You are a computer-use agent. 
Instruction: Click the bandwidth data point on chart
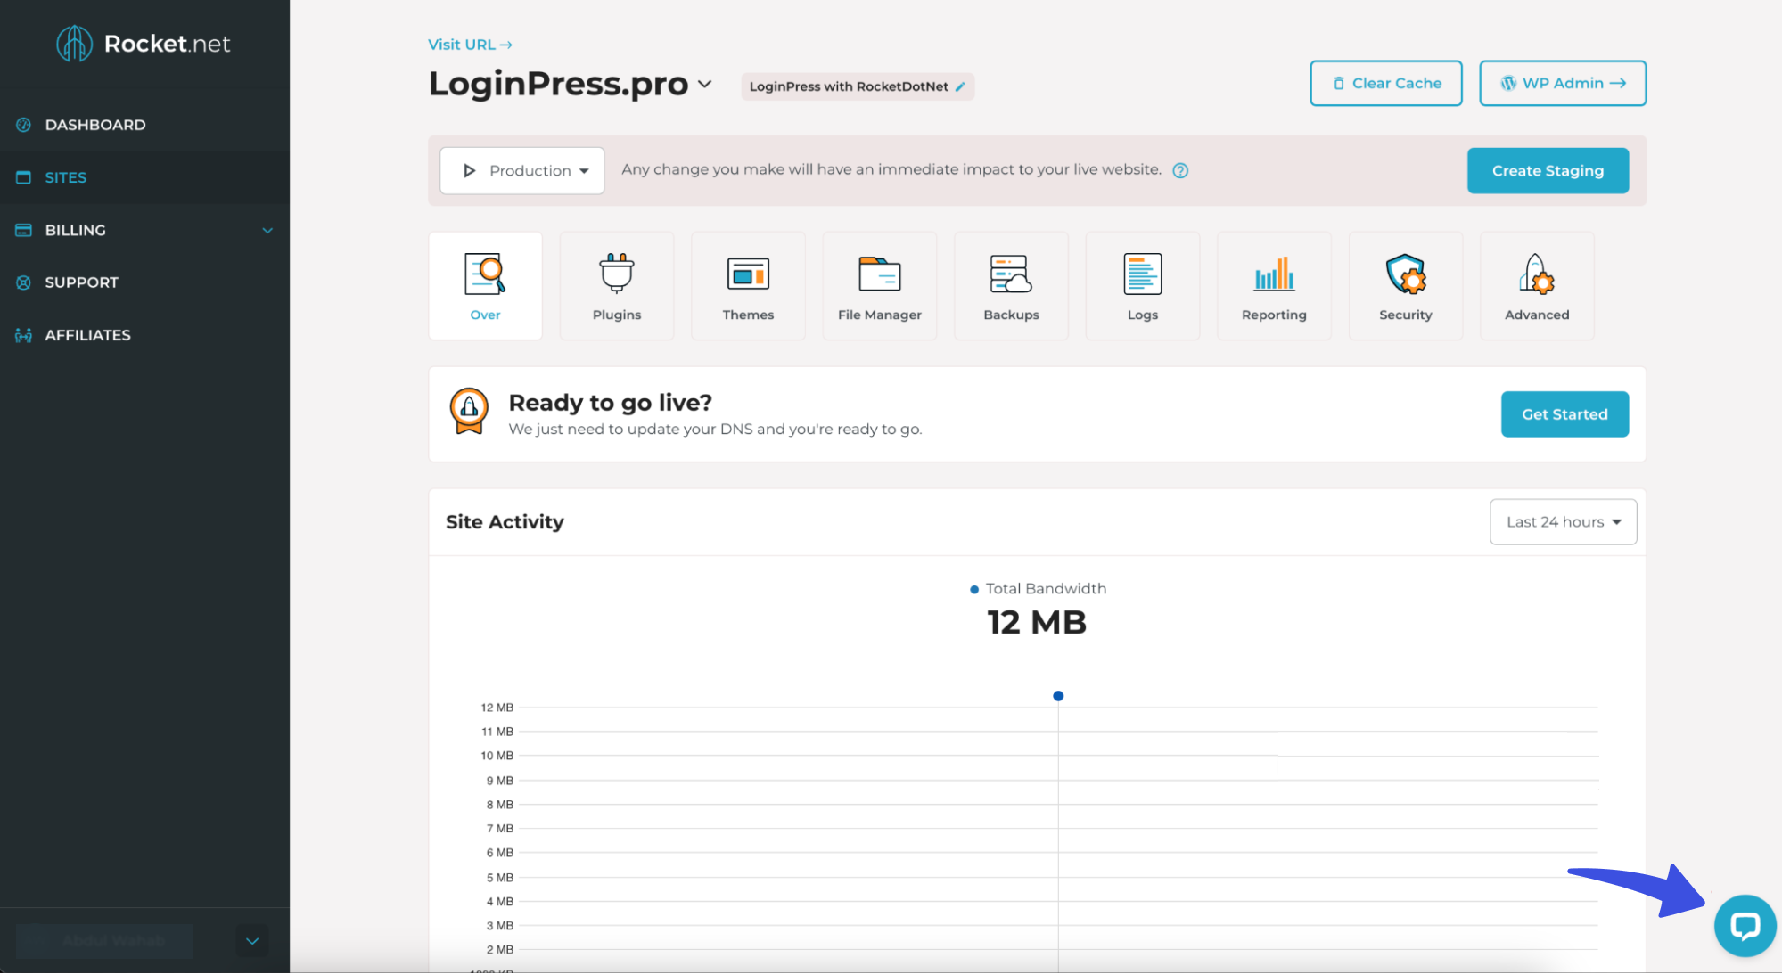(1058, 696)
